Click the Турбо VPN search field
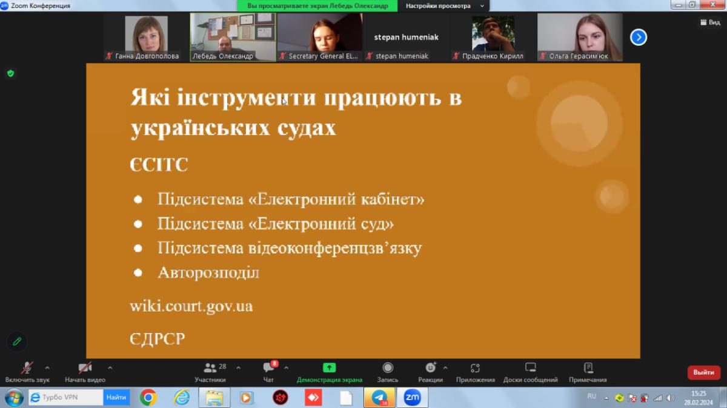The width and height of the screenshot is (727, 408). pos(66,397)
